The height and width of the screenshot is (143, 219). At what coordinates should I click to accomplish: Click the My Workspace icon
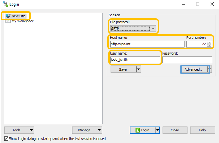pyautogui.click(x=8, y=21)
